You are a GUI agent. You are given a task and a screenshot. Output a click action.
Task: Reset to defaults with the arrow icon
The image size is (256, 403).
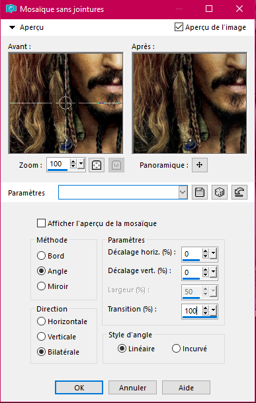pyautogui.click(x=239, y=192)
